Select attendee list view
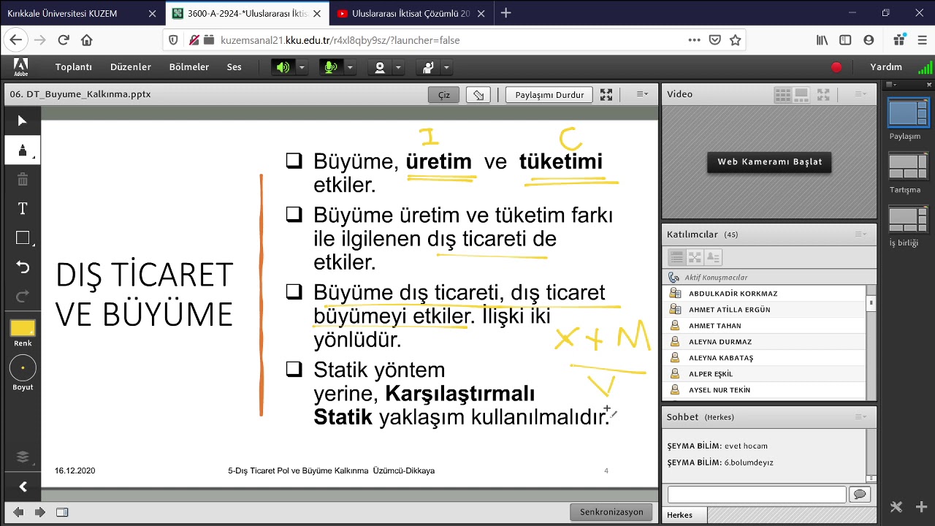Image resolution: width=935 pixels, height=526 pixels. click(x=676, y=258)
